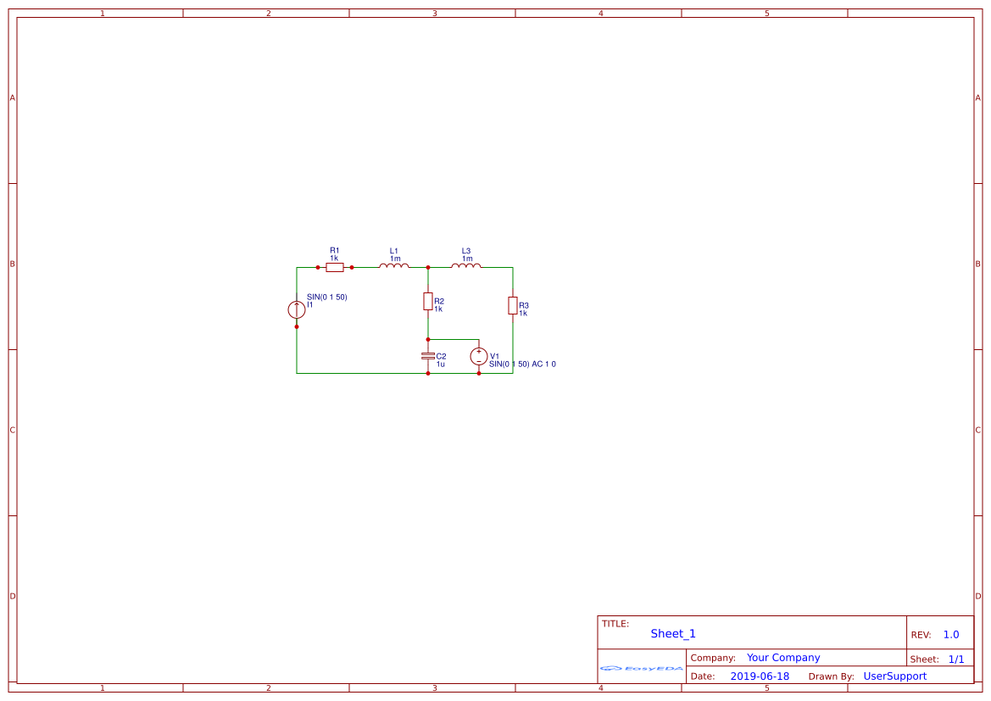
Task: Select the L3 inductor symbol
Action: coord(465,267)
